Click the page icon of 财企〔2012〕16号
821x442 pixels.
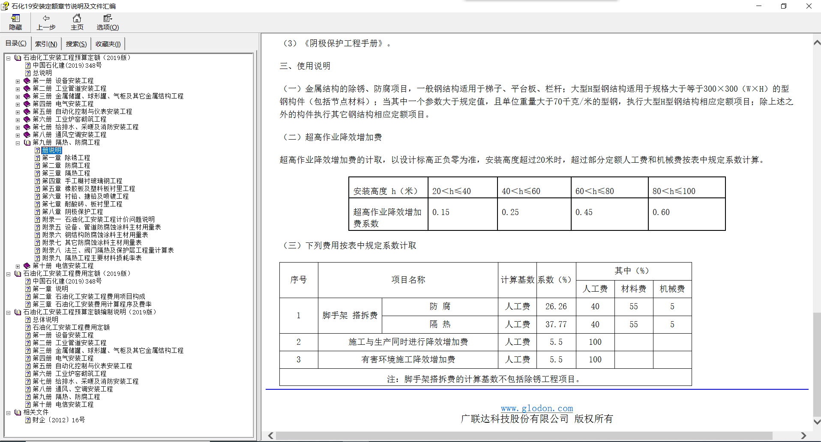tap(28, 420)
